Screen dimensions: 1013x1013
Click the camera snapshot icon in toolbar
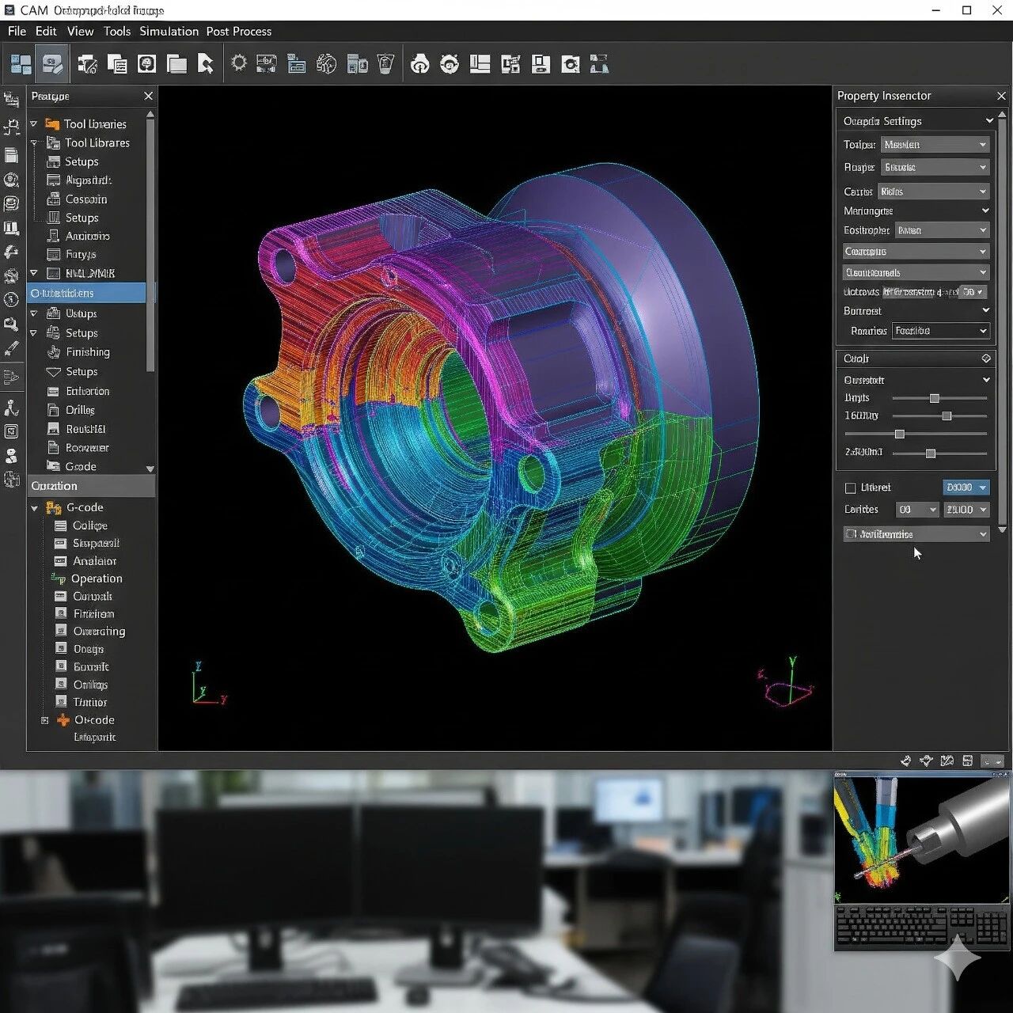coord(570,64)
